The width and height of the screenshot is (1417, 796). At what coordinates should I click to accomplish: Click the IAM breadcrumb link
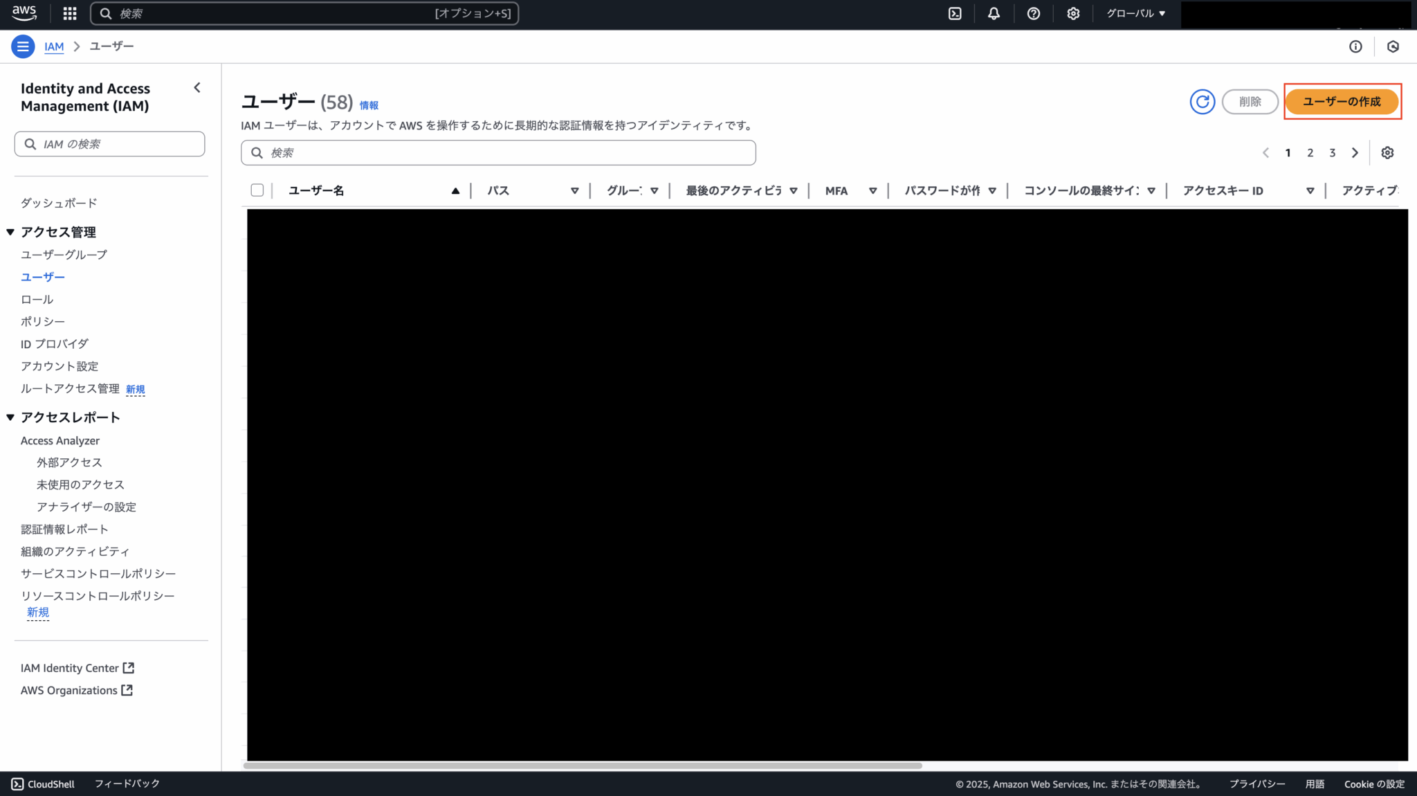click(x=54, y=46)
